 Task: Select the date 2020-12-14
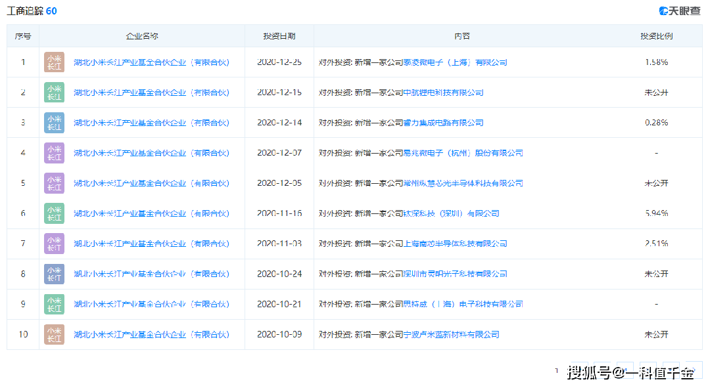279,123
